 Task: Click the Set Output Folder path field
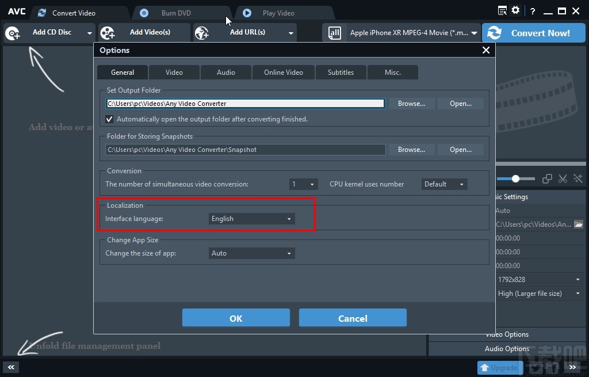pos(245,104)
